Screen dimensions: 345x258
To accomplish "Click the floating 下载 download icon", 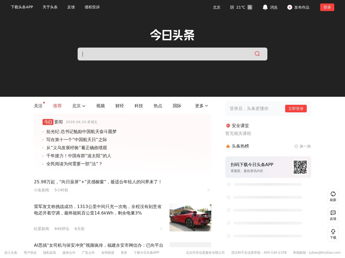I will tap(333, 232).
